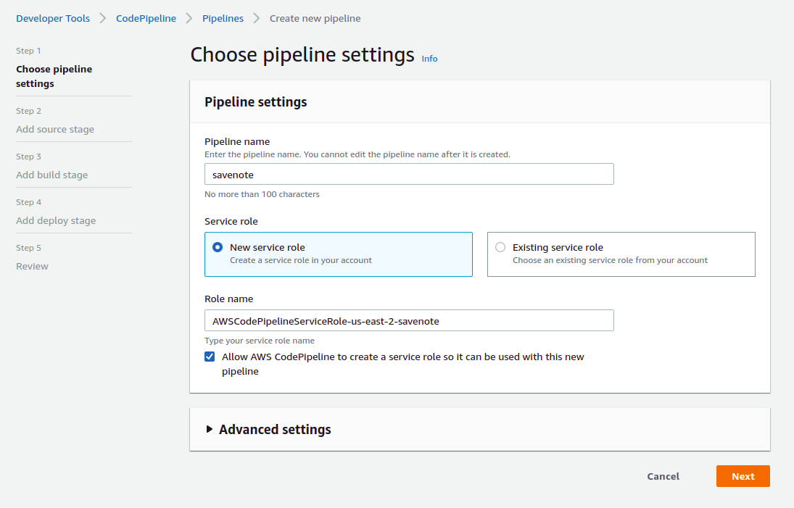Select the Existing service role option
The height and width of the screenshot is (508, 794).
tap(500, 247)
